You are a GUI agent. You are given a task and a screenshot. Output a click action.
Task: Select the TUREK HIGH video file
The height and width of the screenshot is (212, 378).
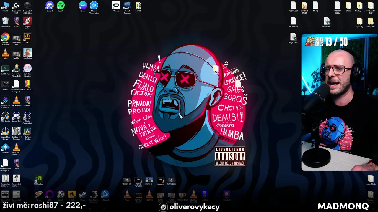coord(127,181)
